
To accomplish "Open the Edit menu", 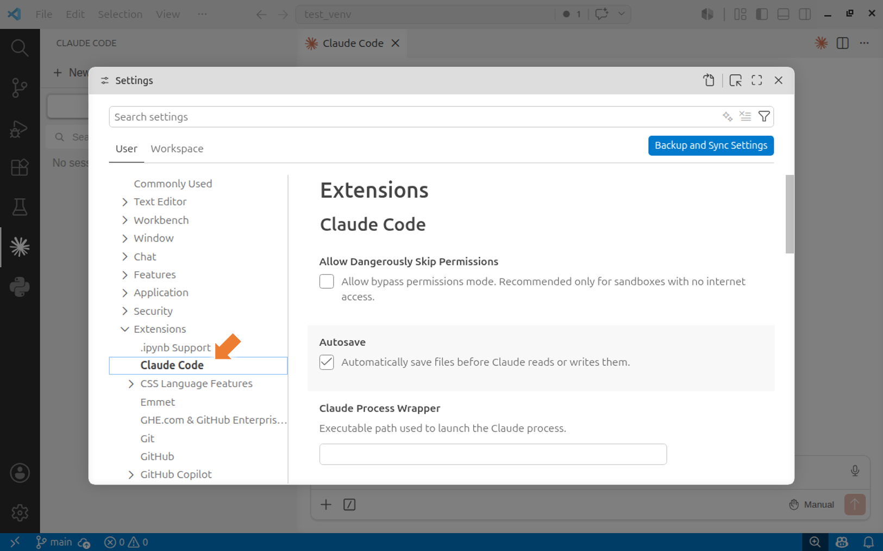I will [x=75, y=14].
